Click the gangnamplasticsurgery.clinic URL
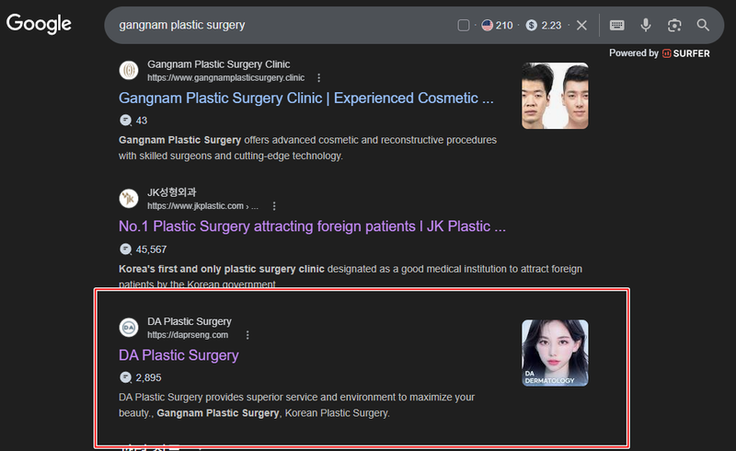 coord(225,77)
